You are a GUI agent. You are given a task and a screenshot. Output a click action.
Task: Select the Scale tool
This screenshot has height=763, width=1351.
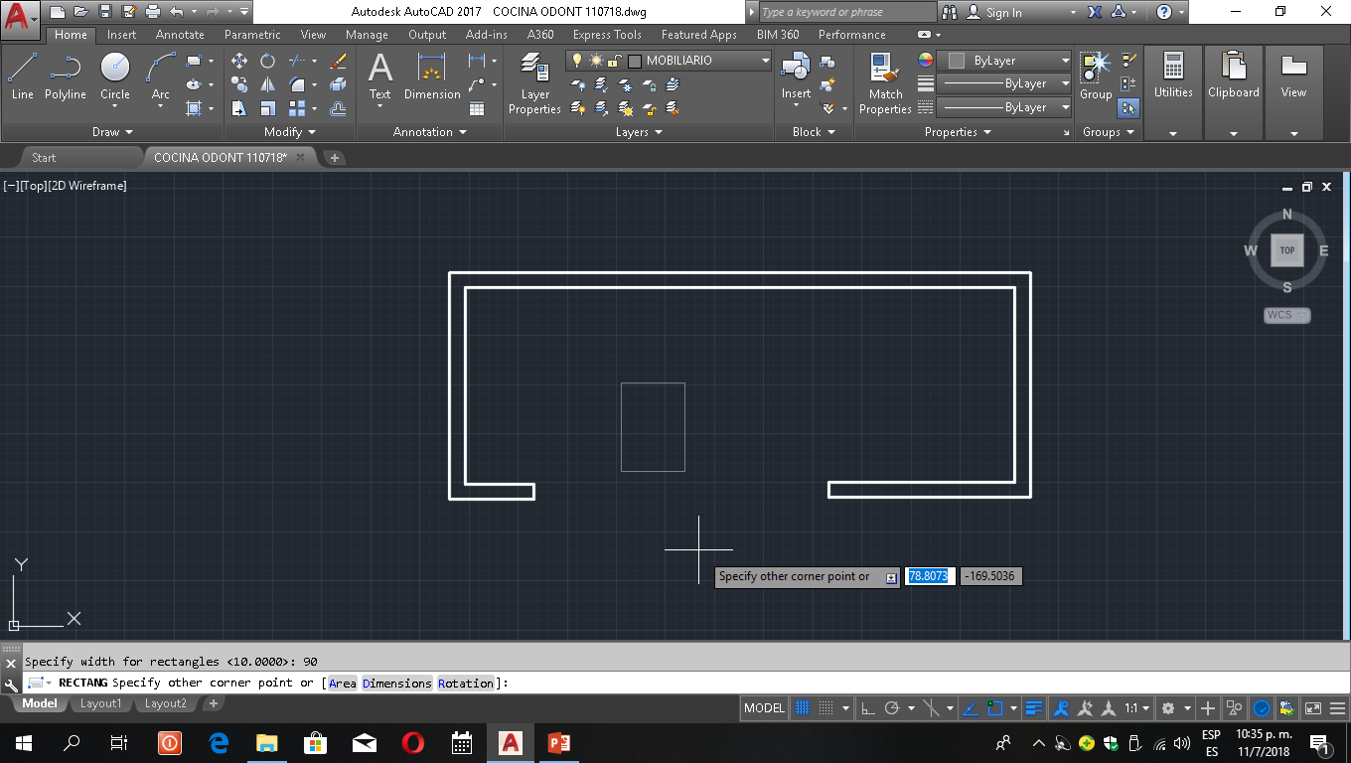[x=268, y=108]
